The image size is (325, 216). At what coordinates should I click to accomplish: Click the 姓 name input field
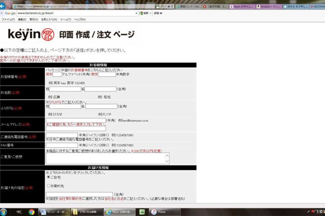(65, 89)
